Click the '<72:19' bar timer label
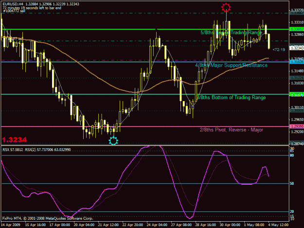Image resolution: width=304 pixels, height=228 pixels. tap(279, 50)
